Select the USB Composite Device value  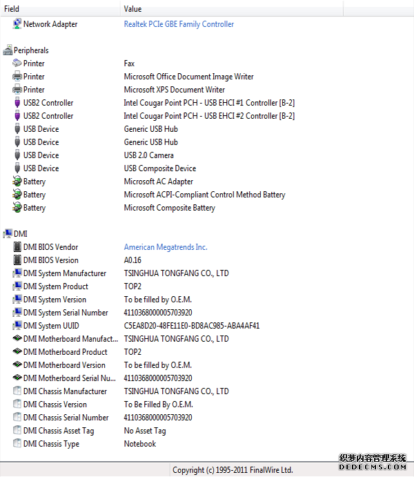pos(160,168)
